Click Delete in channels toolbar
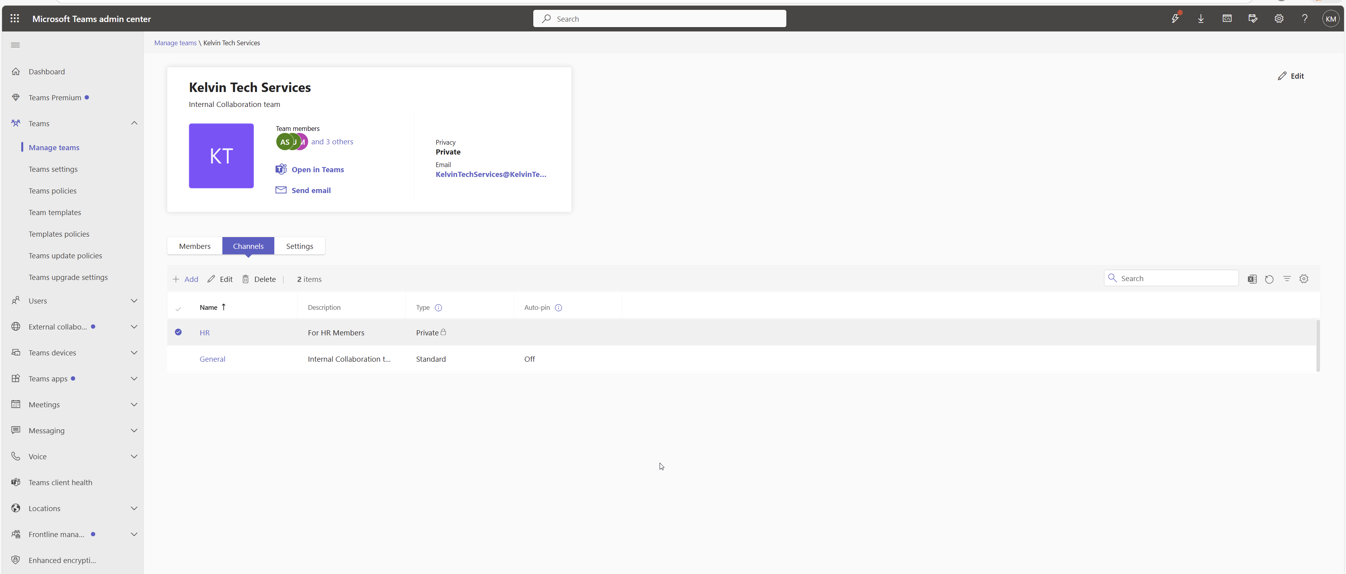Viewport: 1346px width, 574px height. point(259,279)
